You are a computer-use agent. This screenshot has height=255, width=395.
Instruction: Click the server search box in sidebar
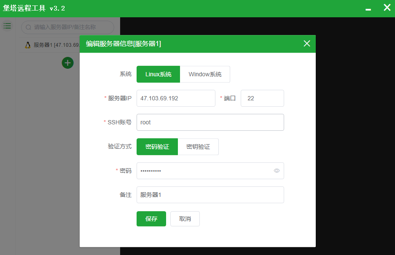(x=67, y=27)
